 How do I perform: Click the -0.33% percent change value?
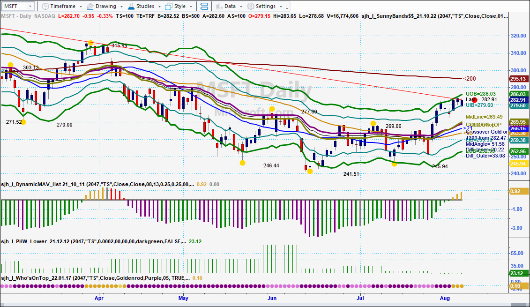click(105, 16)
